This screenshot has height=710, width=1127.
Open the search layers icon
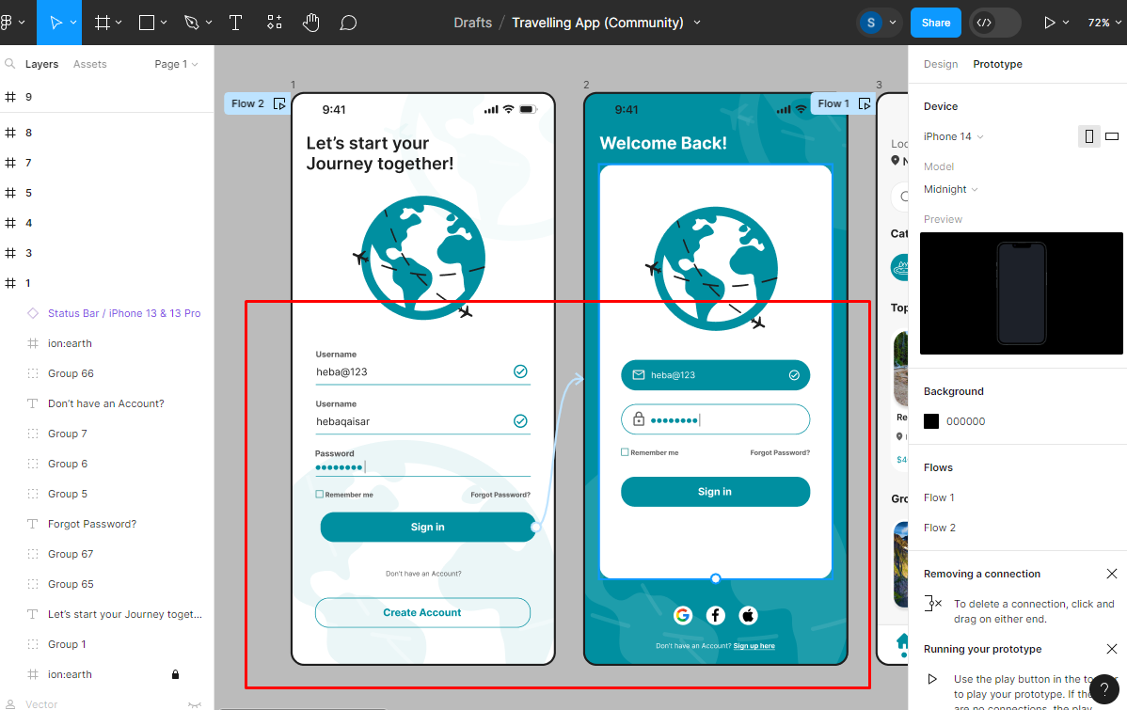point(10,64)
